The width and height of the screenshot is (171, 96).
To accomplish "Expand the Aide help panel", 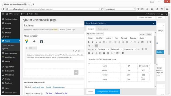I will pos(161,17).
